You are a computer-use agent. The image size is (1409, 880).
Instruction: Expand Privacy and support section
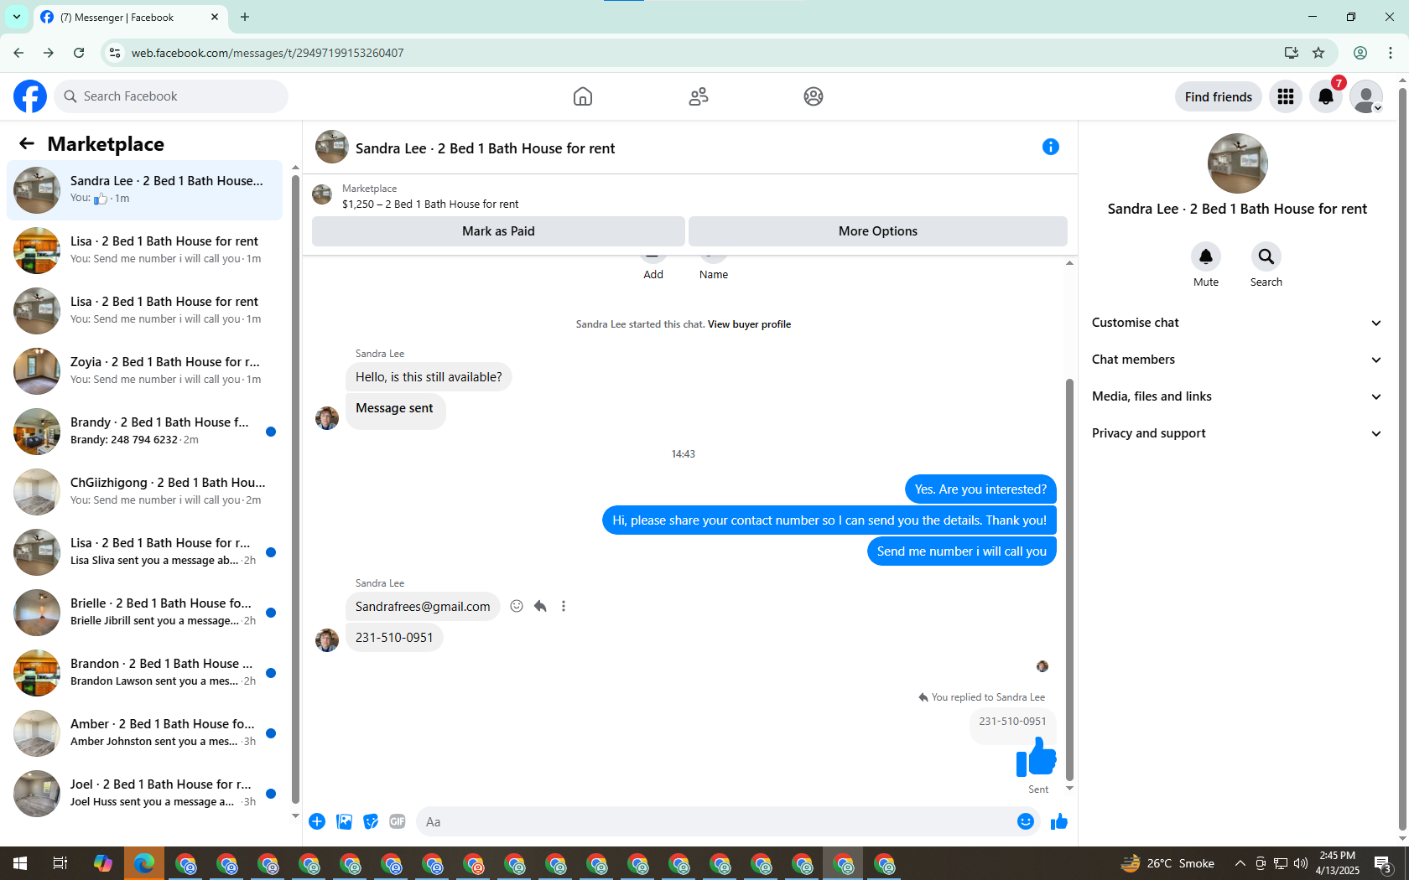pyautogui.click(x=1237, y=433)
